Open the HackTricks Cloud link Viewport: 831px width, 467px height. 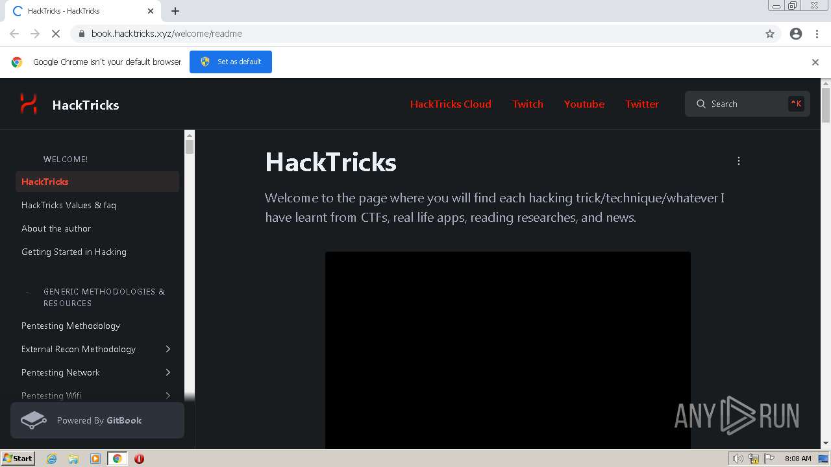[451, 104]
